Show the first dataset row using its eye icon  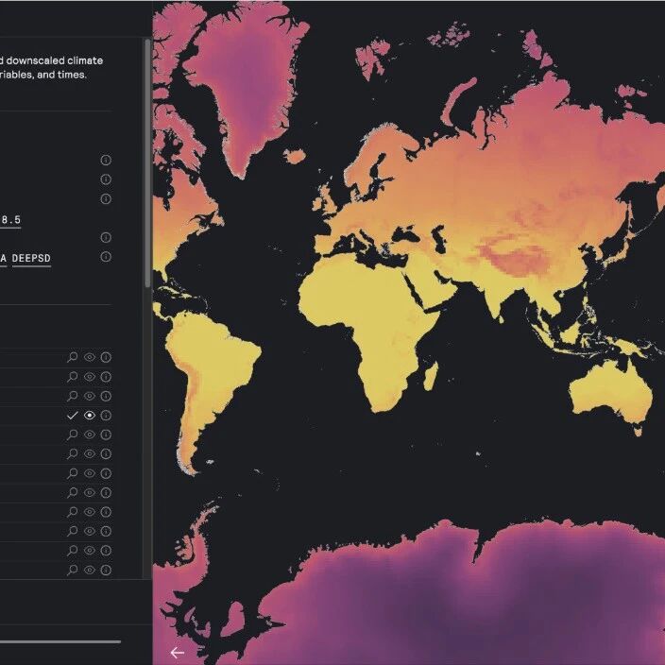point(89,358)
